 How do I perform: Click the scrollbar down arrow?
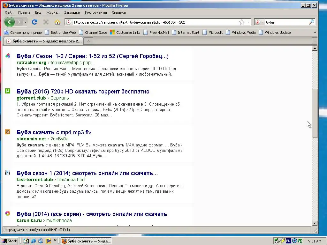pyautogui.click(x=315, y=223)
